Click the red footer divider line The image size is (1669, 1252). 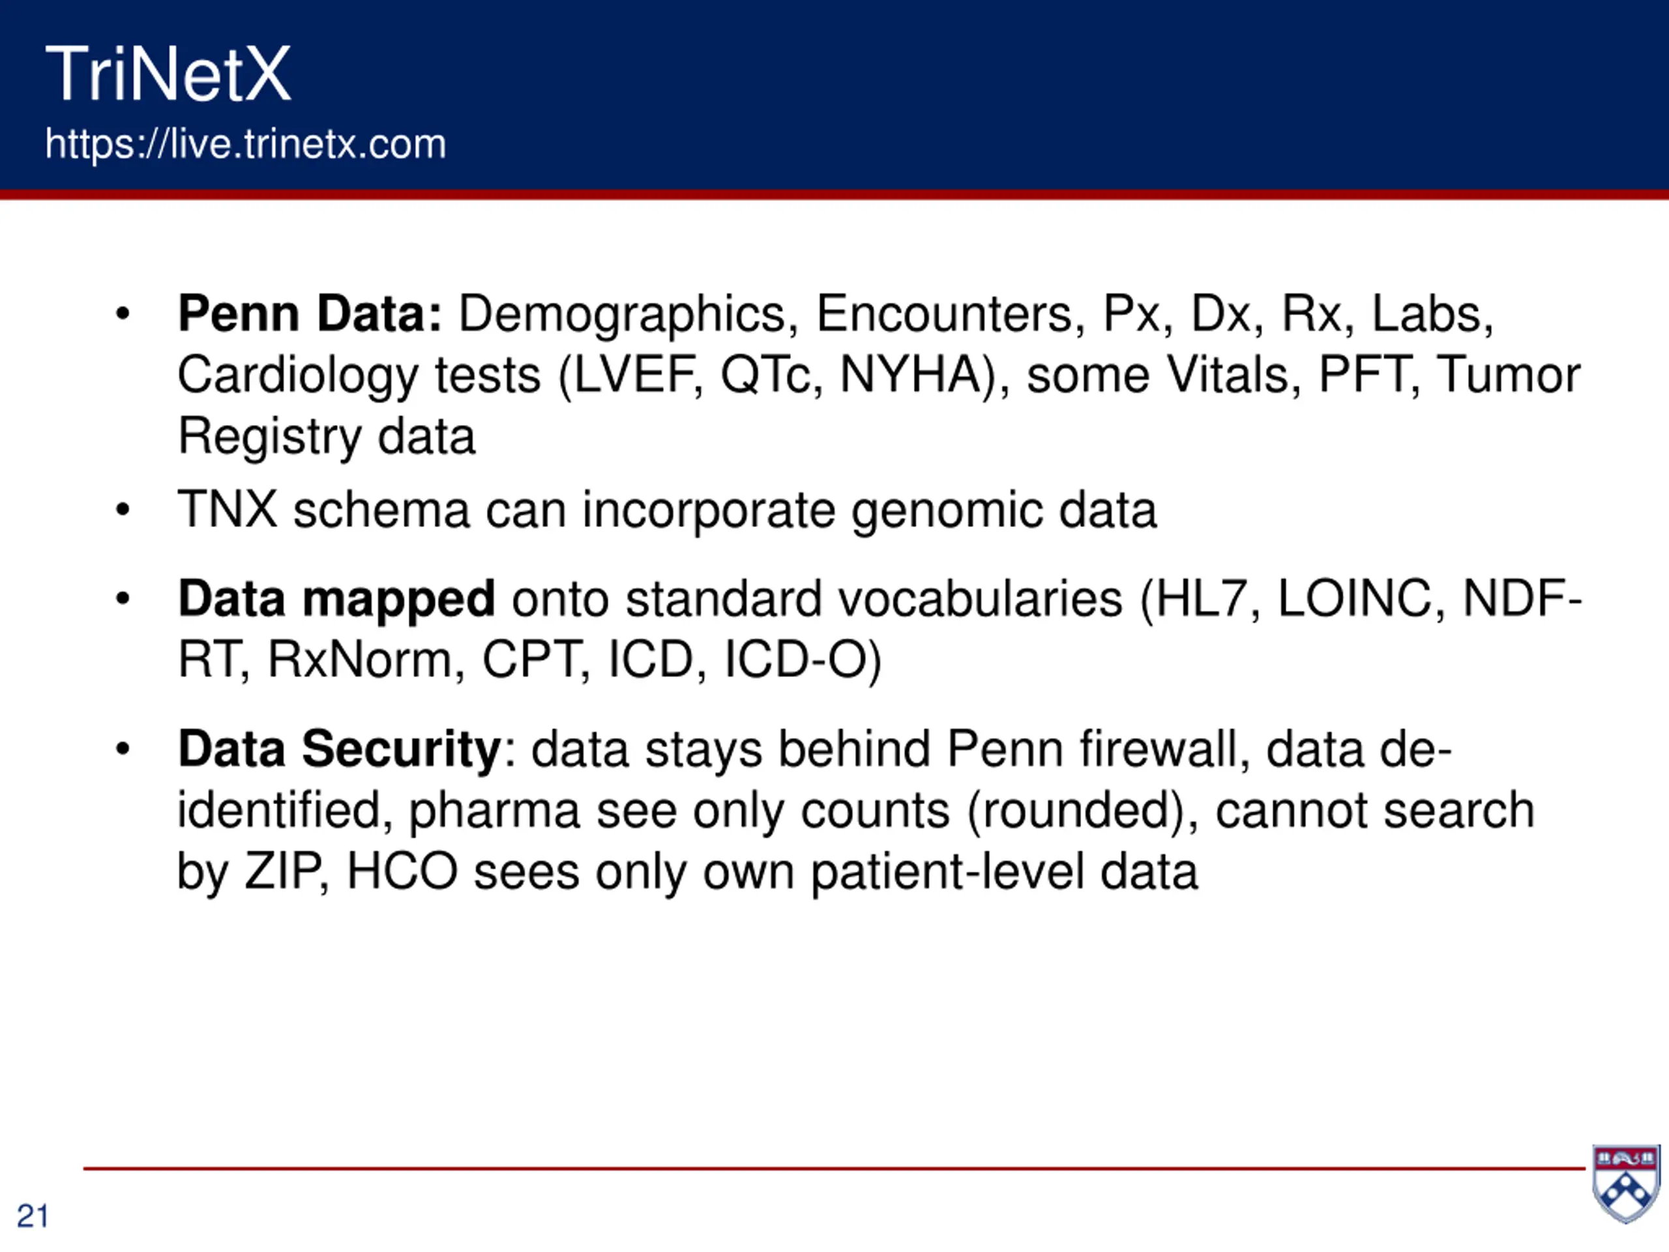tap(834, 1169)
